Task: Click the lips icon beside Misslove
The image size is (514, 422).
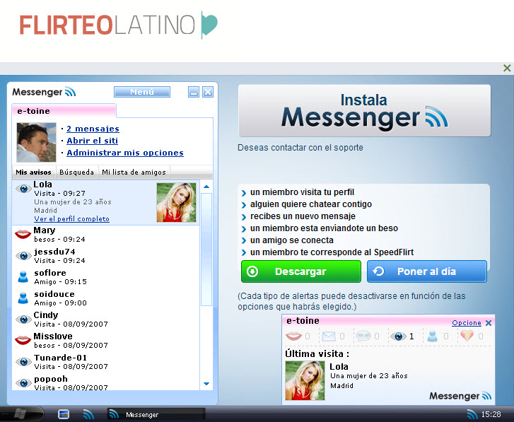Action: (x=23, y=340)
